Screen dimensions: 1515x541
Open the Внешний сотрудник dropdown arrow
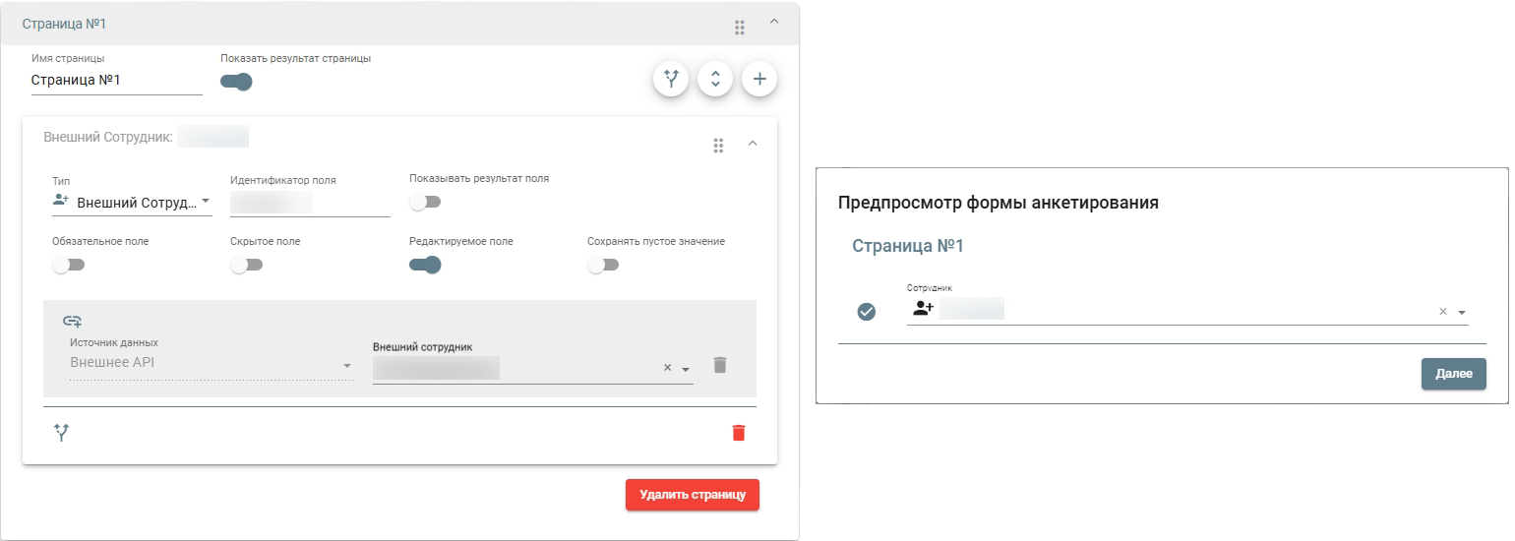pos(686,369)
